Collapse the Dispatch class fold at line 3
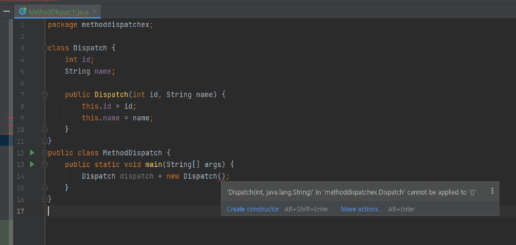516x245 pixels. tap(45, 48)
